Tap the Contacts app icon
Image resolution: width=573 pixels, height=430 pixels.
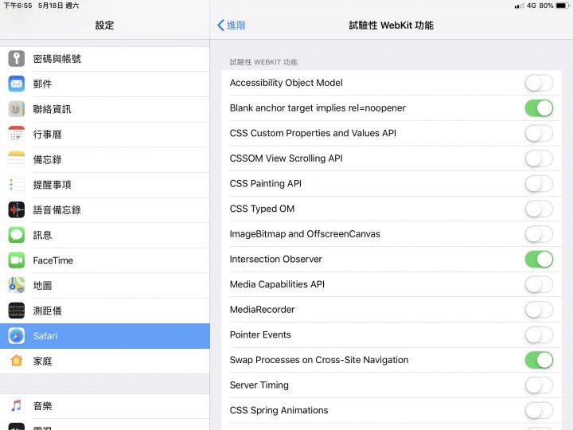point(17,109)
